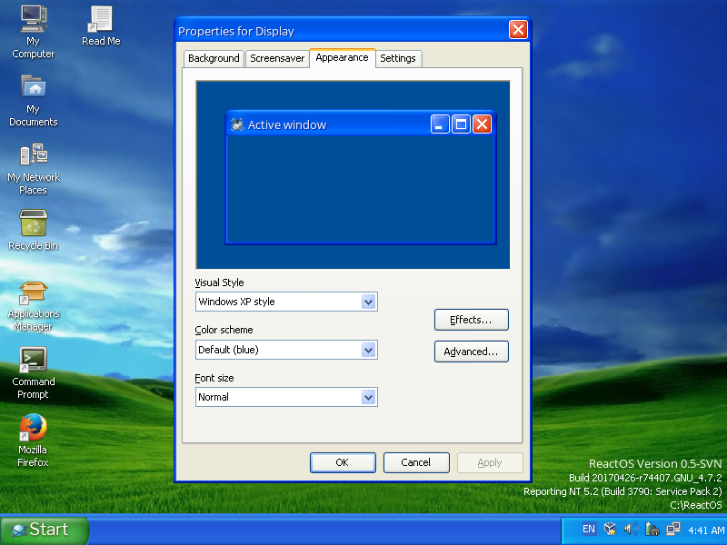This screenshot has width=727, height=545.
Task: Click the VirtualBox cube tray icon
Action: [610, 529]
